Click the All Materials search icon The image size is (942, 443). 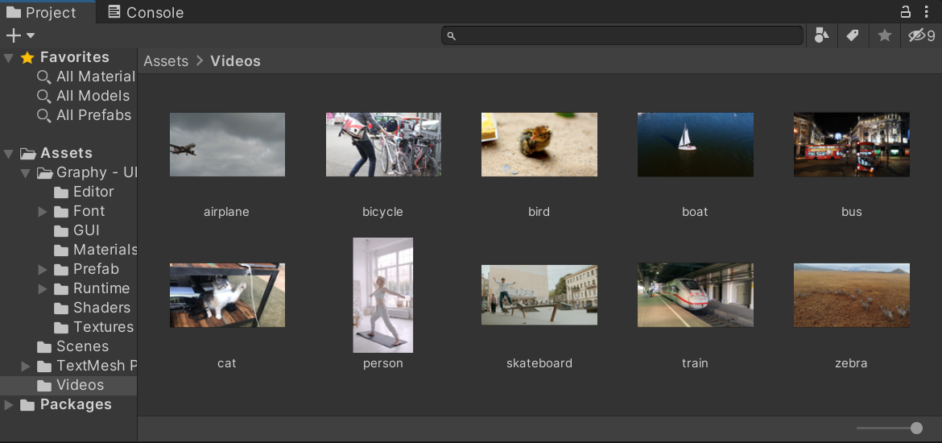(44, 77)
